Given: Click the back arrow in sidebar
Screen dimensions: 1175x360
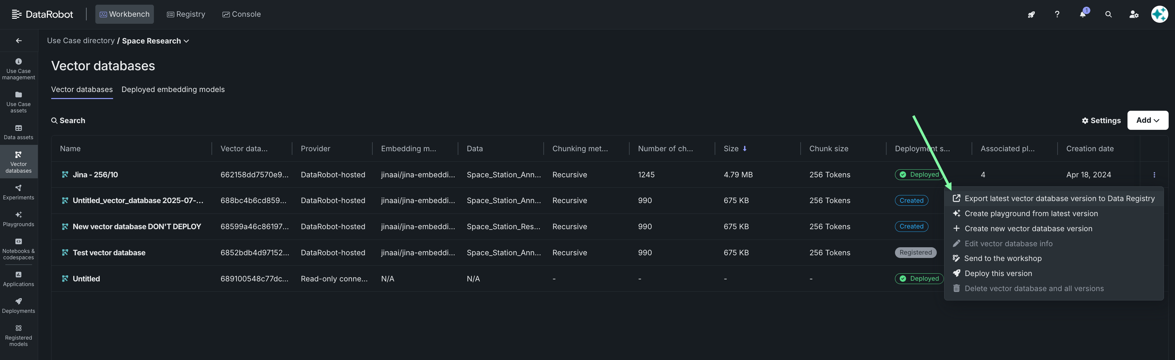Looking at the screenshot, I should pyautogui.click(x=19, y=40).
